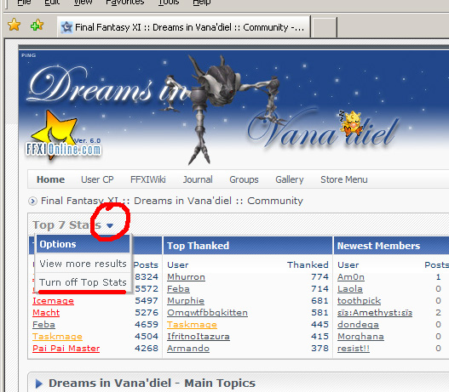
Task: Open dondega's profile link
Action: (358, 325)
